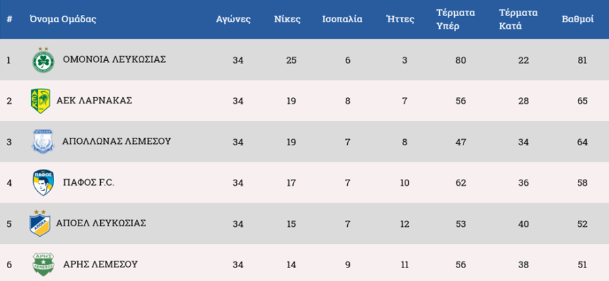
Task: Click the AEK Larnakas yellow-green crest
Action: 41,101
